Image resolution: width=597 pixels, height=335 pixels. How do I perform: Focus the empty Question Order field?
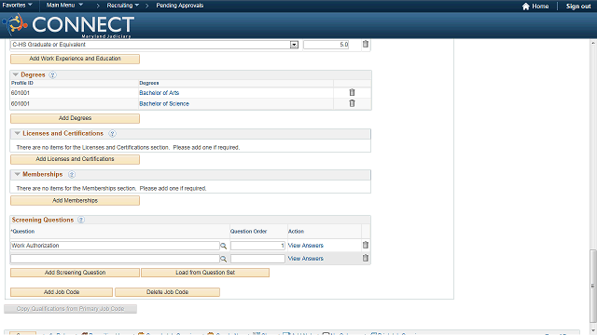[x=257, y=259]
